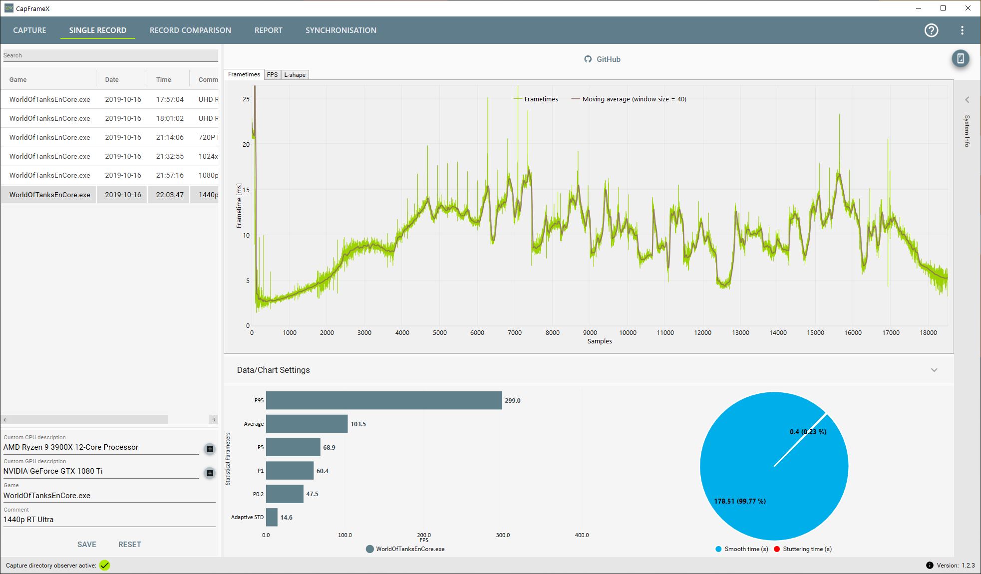Click the Search input field
Screen dimensions: 981x574
[110, 55]
